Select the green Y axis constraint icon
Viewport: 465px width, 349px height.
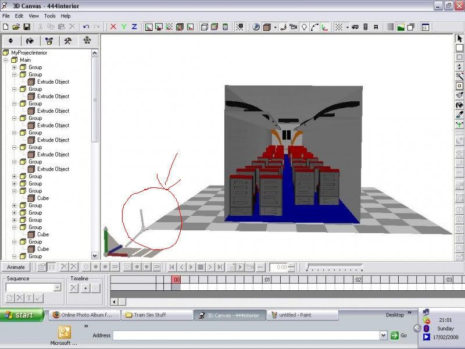[123, 26]
